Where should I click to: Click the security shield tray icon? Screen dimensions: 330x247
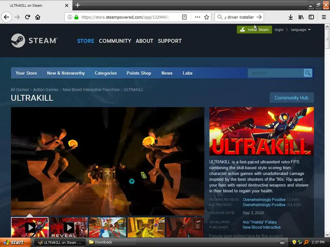(294, 242)
